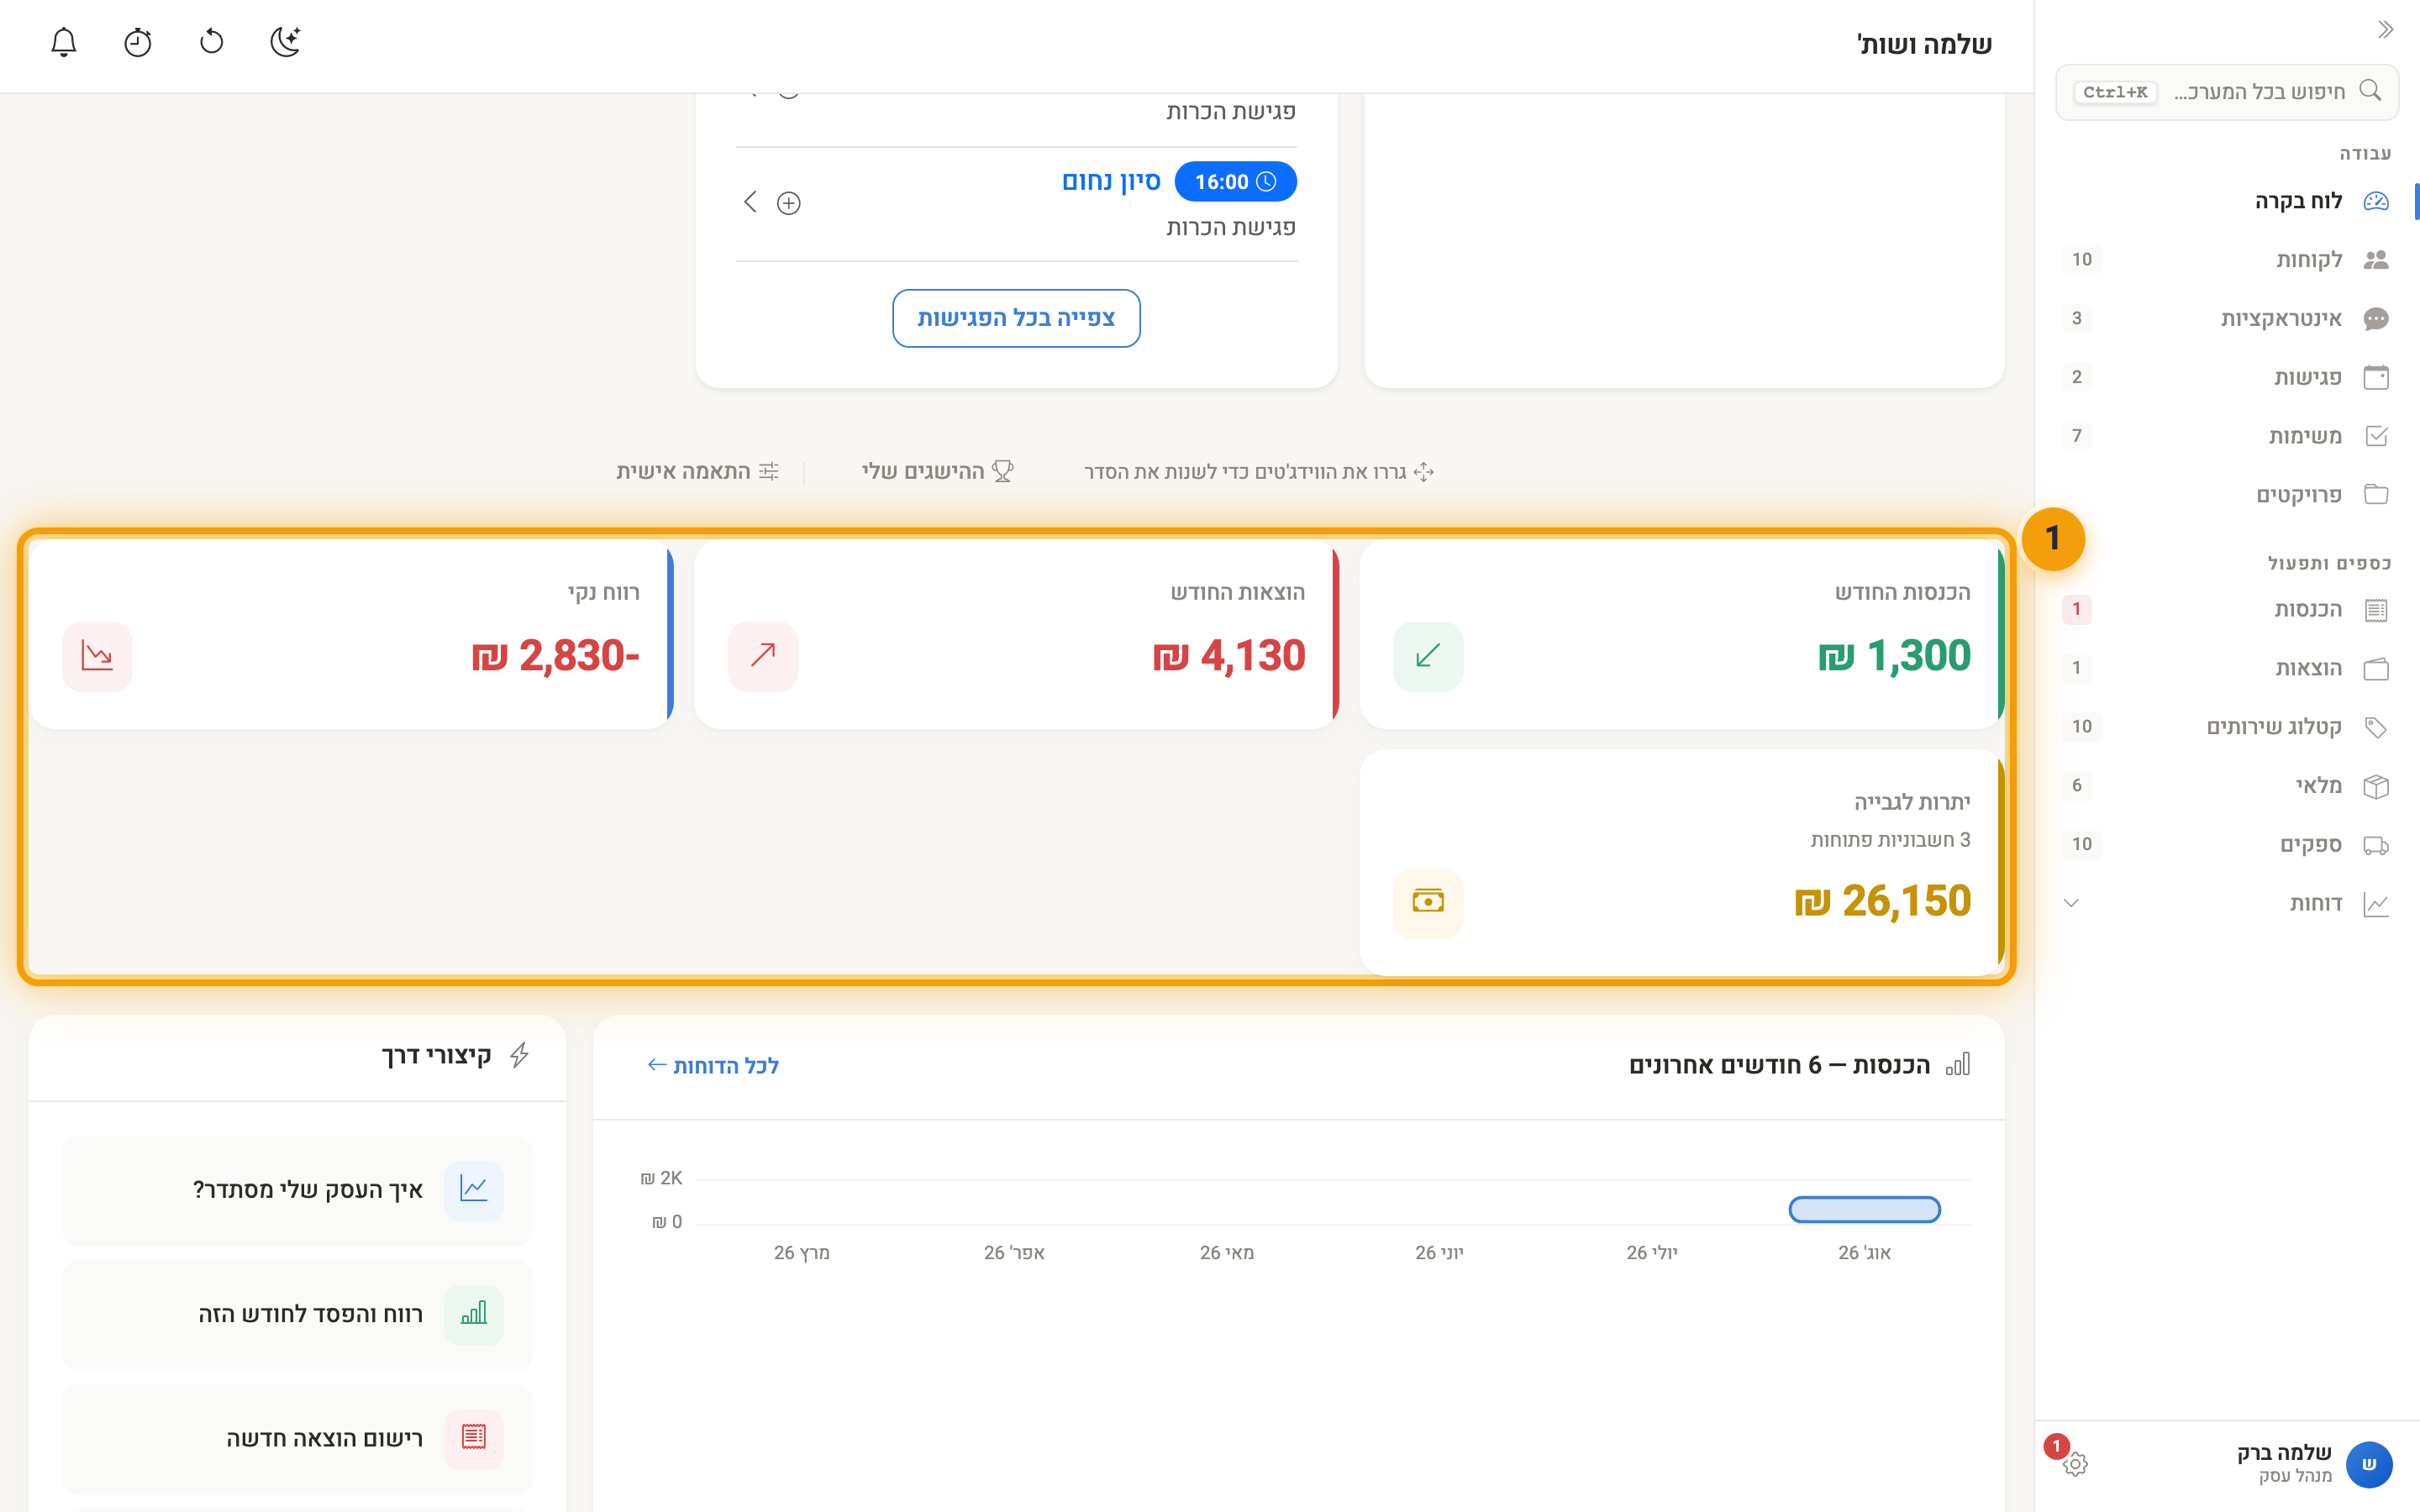Click the 3 חשבוניות פתוחות text
Image resolution: width=2420 pixels, height=1512 pixels.
click(x=1890, y=840)
